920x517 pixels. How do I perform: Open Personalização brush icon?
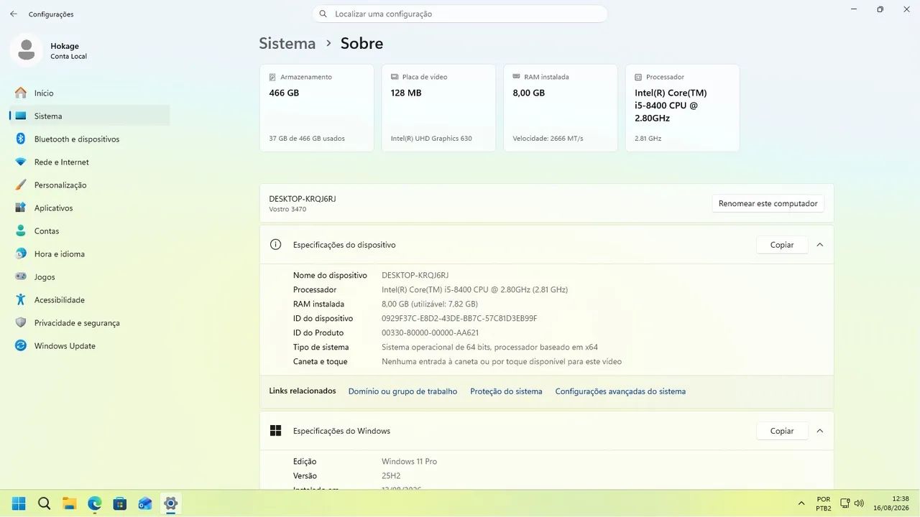point(21,185)
